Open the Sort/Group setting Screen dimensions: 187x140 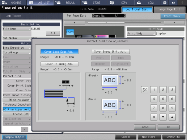[x=17, y=52]
